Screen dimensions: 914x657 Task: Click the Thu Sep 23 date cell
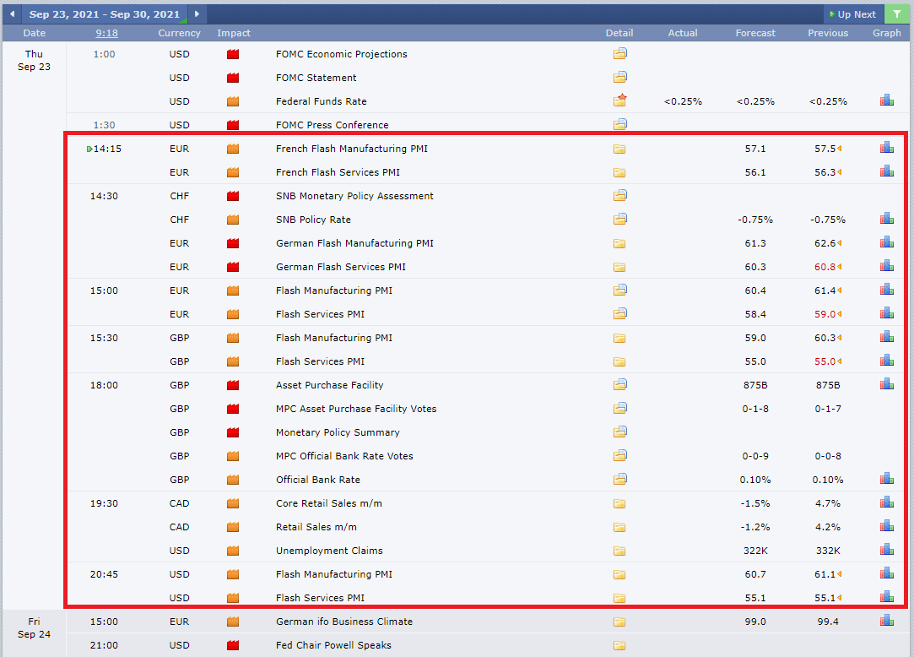tap(34, 60)
